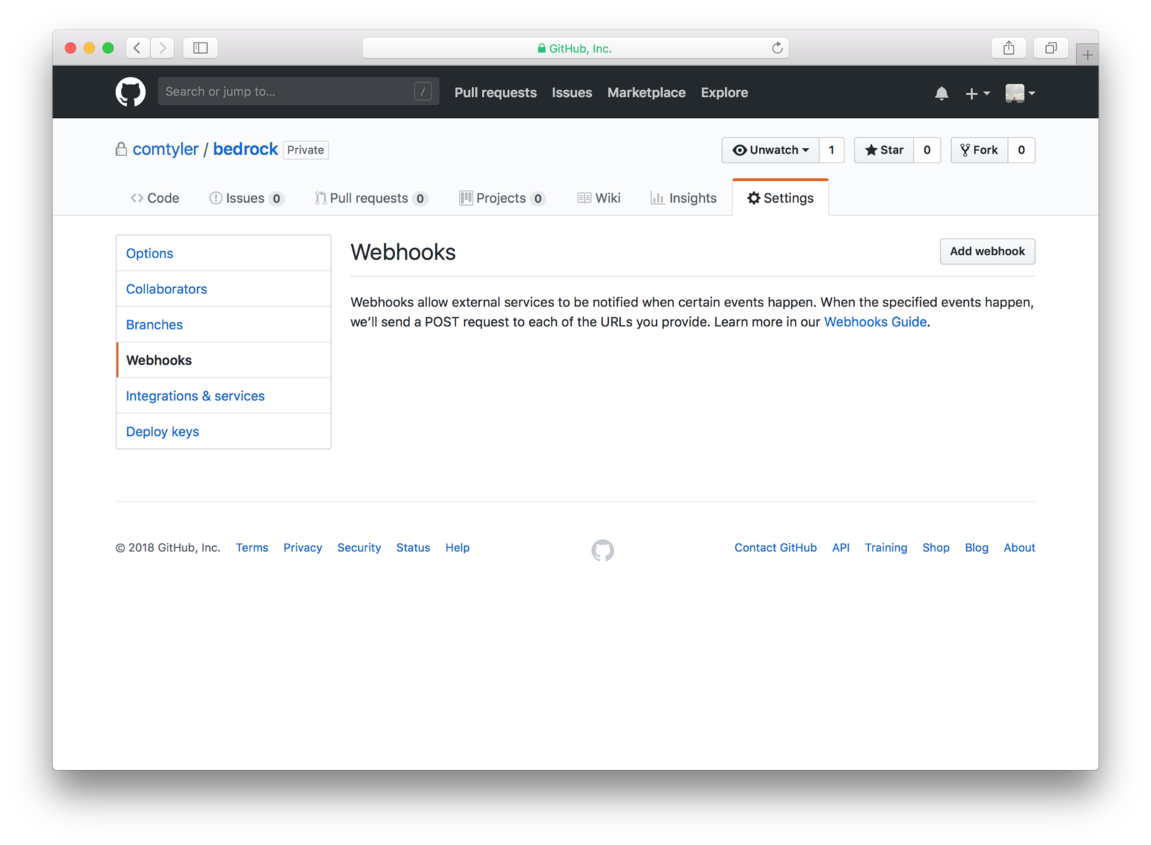Open the Terms footer link
Image resolution: width=1151 pixels, height=845 pixels.
252,548
